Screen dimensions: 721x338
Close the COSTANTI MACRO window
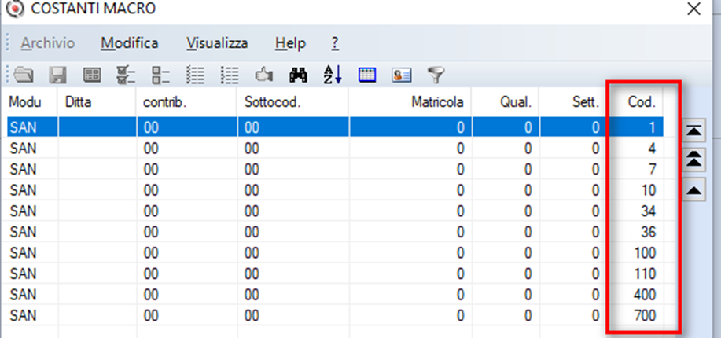[x=693, y=9]
